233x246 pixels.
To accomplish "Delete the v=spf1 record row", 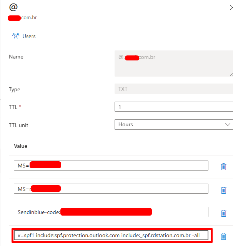I will pyautogui.click(x=223, y=236).
